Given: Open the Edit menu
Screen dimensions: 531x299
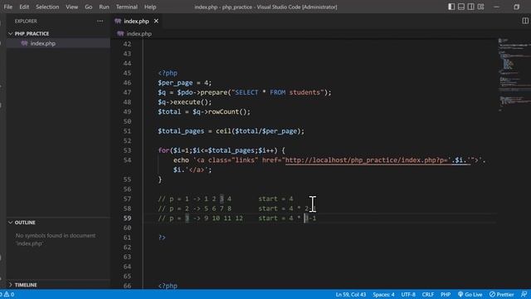Looking at the screenshot, I should [24, 7].
